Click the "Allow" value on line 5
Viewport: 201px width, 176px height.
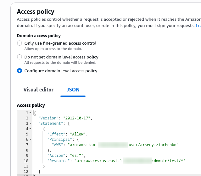pyautogui.click(x=78, y=134)
